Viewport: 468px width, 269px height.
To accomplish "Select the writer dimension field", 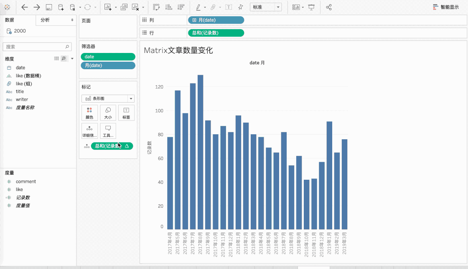I will coord(22,100).
